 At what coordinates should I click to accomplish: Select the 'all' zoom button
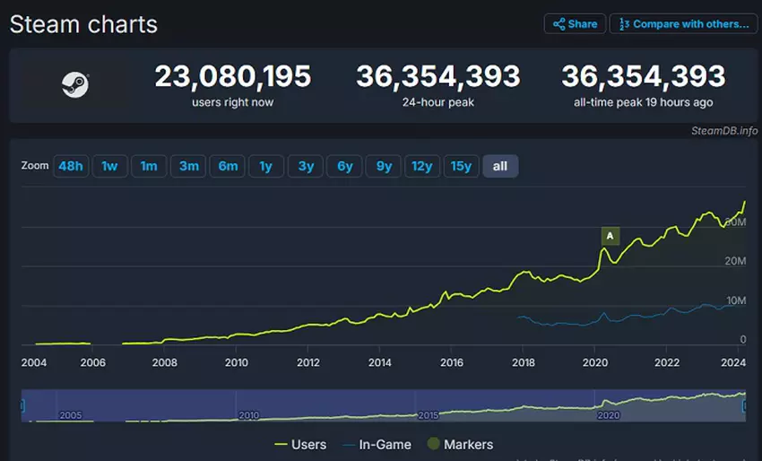tap(500, 166)
